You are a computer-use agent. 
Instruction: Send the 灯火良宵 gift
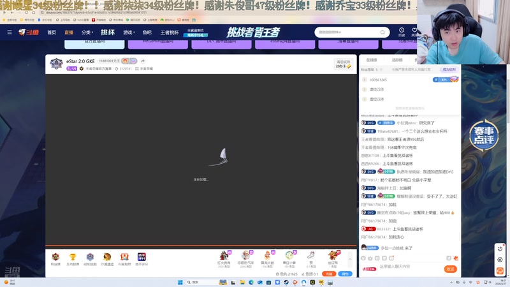click(224, 259)
